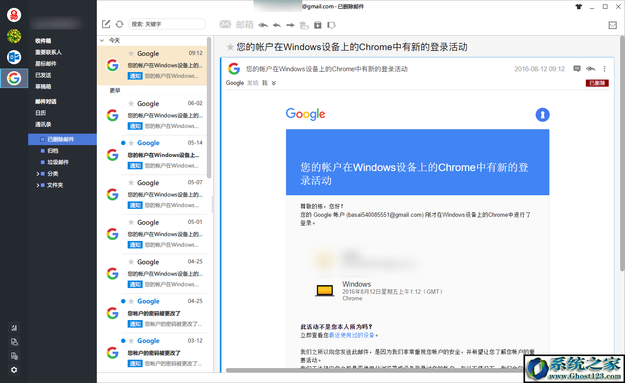Collapse the 今天 group in mail list
Image resolution: width=625 pixels, height=383 pixels.
click(x=102, y=40)
